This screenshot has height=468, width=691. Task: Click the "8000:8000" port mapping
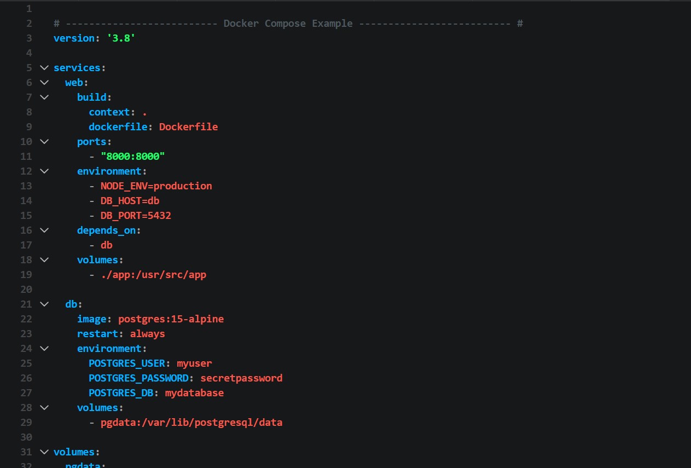click(133, 157)
